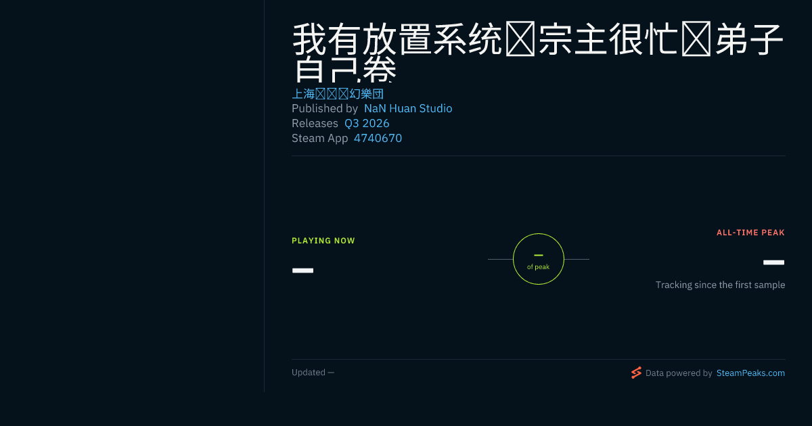Click the dash inside the peak circle

tap(539, 255)
